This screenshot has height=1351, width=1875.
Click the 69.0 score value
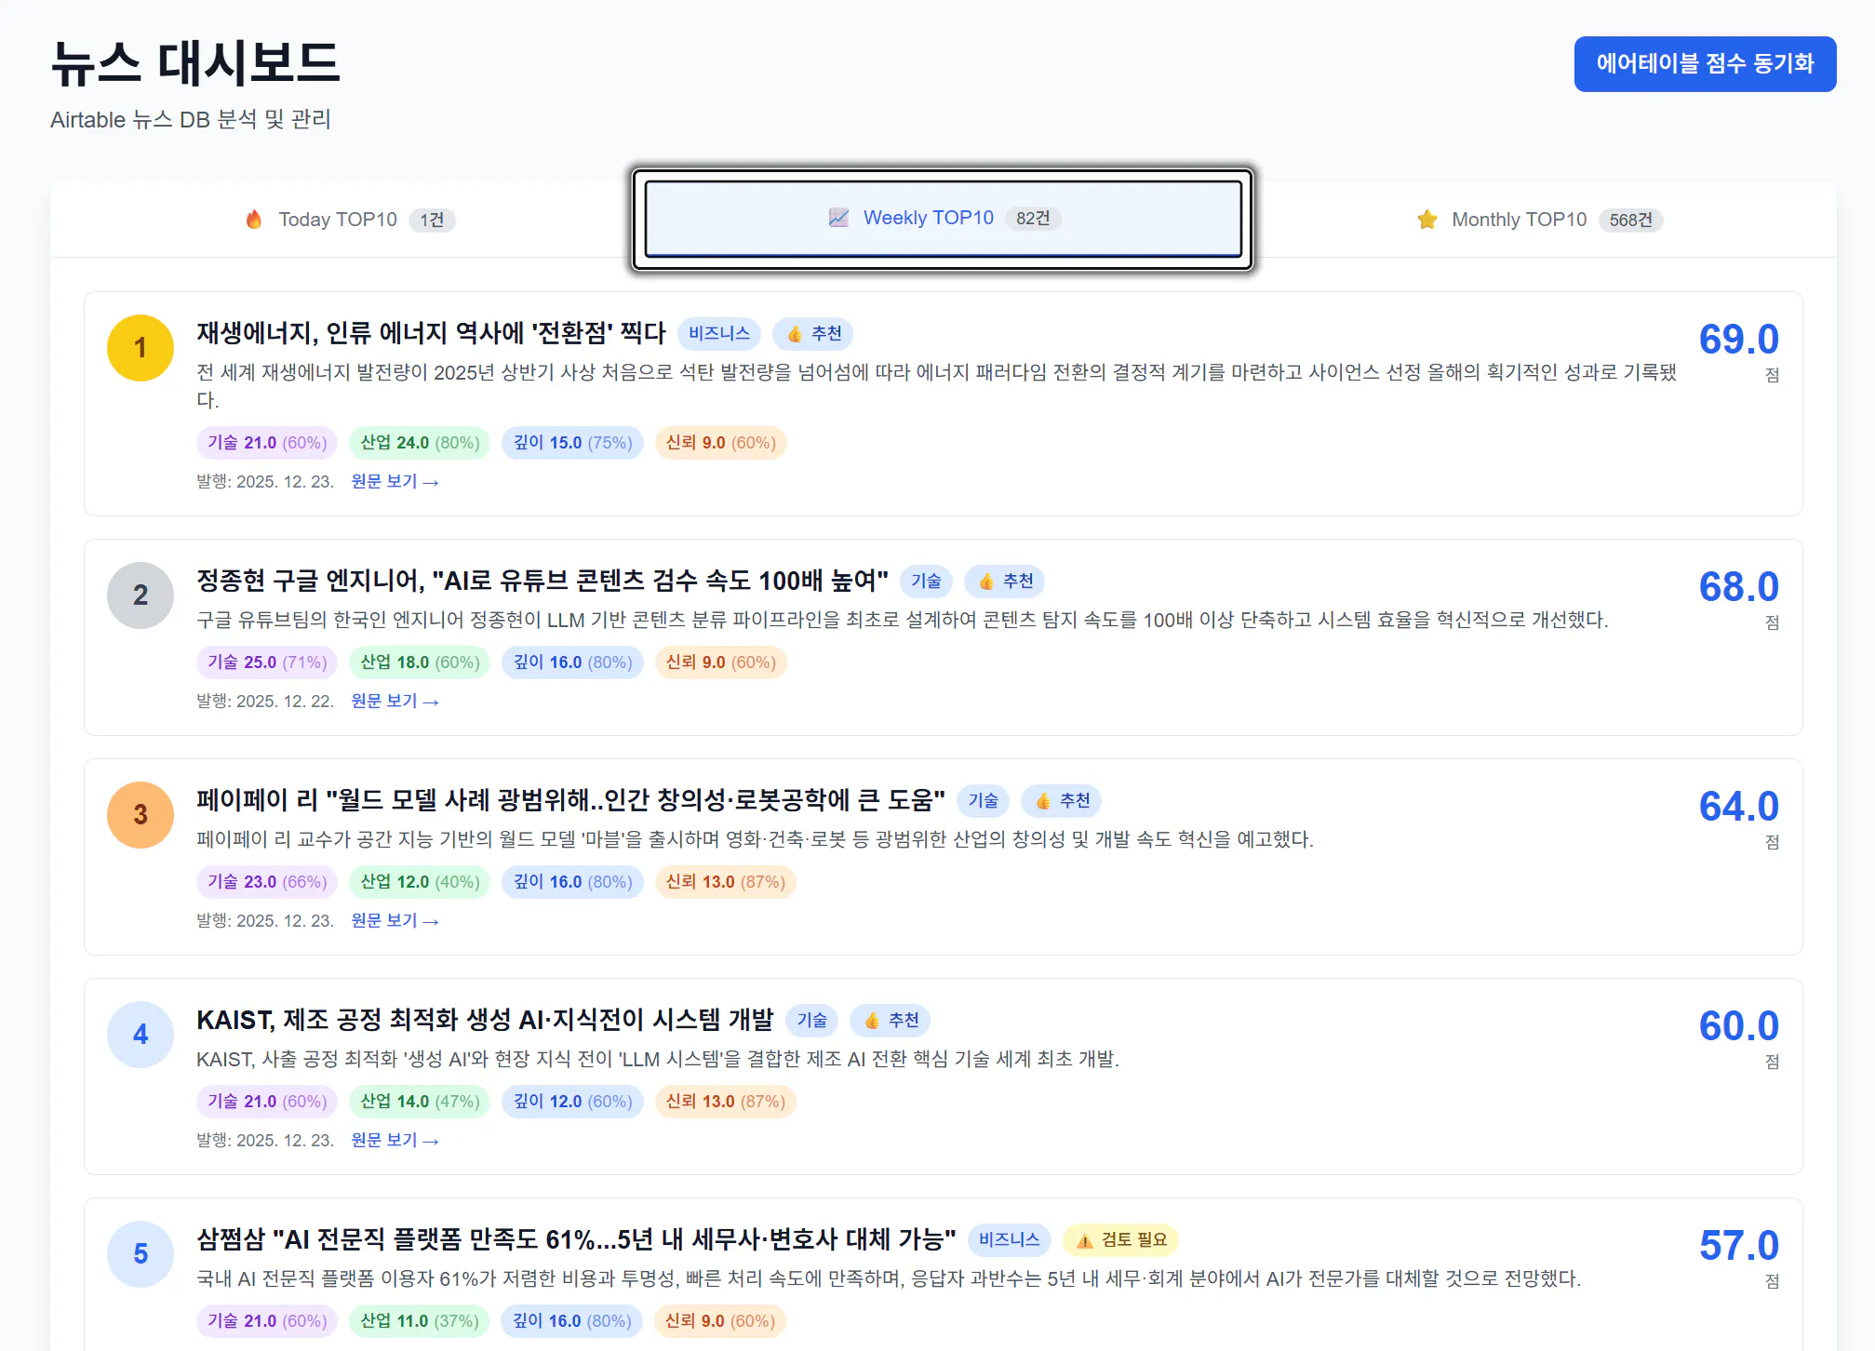pos(1738,340)
